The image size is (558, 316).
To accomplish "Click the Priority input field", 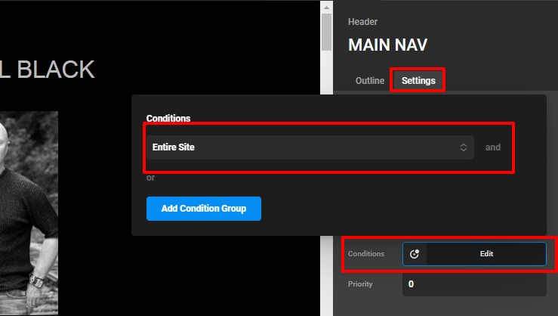I will pos(473,284).
